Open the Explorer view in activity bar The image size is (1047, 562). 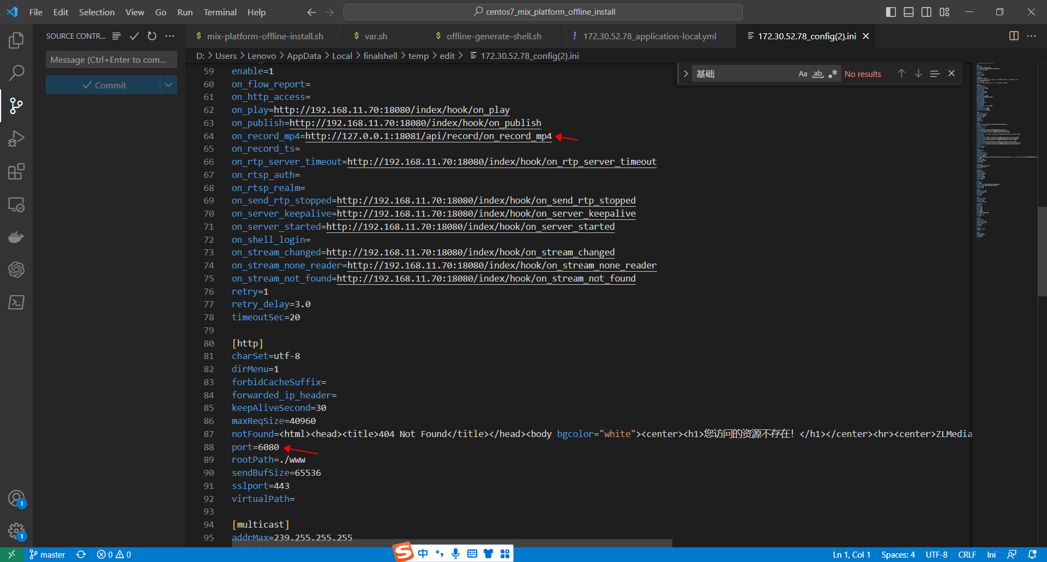(x=16, y=40)
